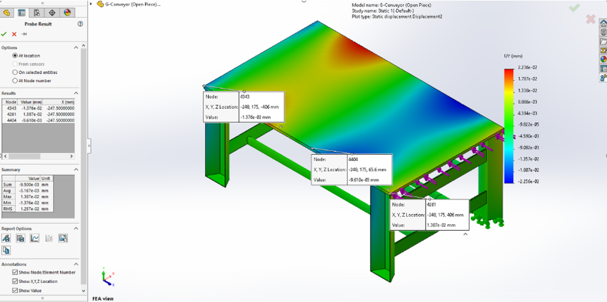The image size is (607, 302).
Task: Open Appearances color ball task pane
Action: pos(603,59)
